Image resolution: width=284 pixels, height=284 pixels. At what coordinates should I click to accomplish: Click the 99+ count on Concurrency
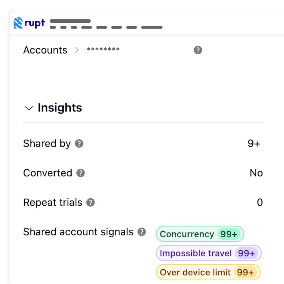pos(229,234)
